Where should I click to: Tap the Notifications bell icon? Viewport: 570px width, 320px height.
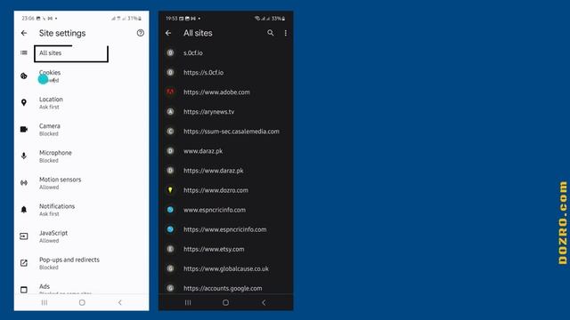pyautogui.click(x=24, y=210)
